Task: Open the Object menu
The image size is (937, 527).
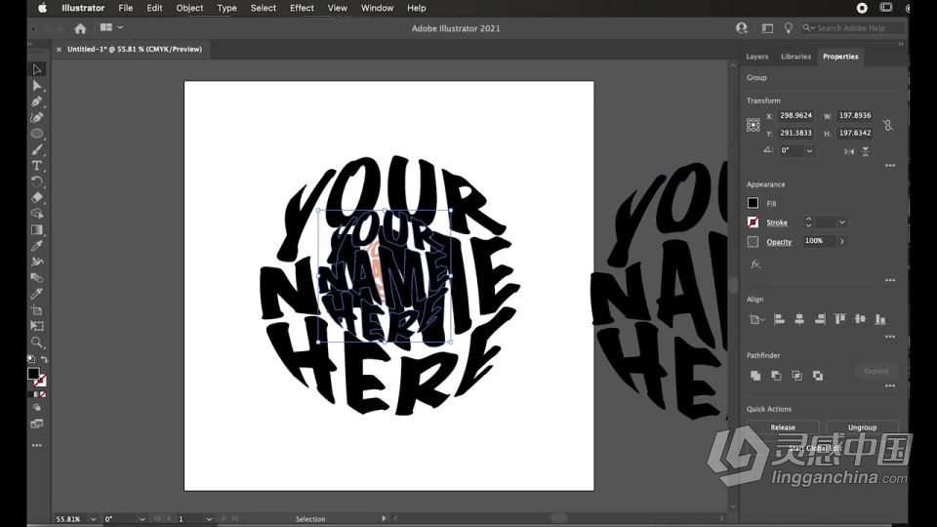Action: (189, 8)
